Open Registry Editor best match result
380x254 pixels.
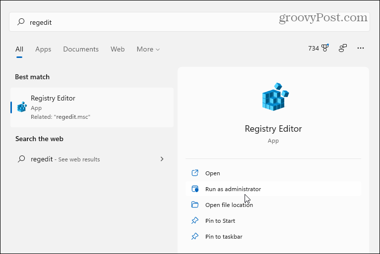point(92,107)
